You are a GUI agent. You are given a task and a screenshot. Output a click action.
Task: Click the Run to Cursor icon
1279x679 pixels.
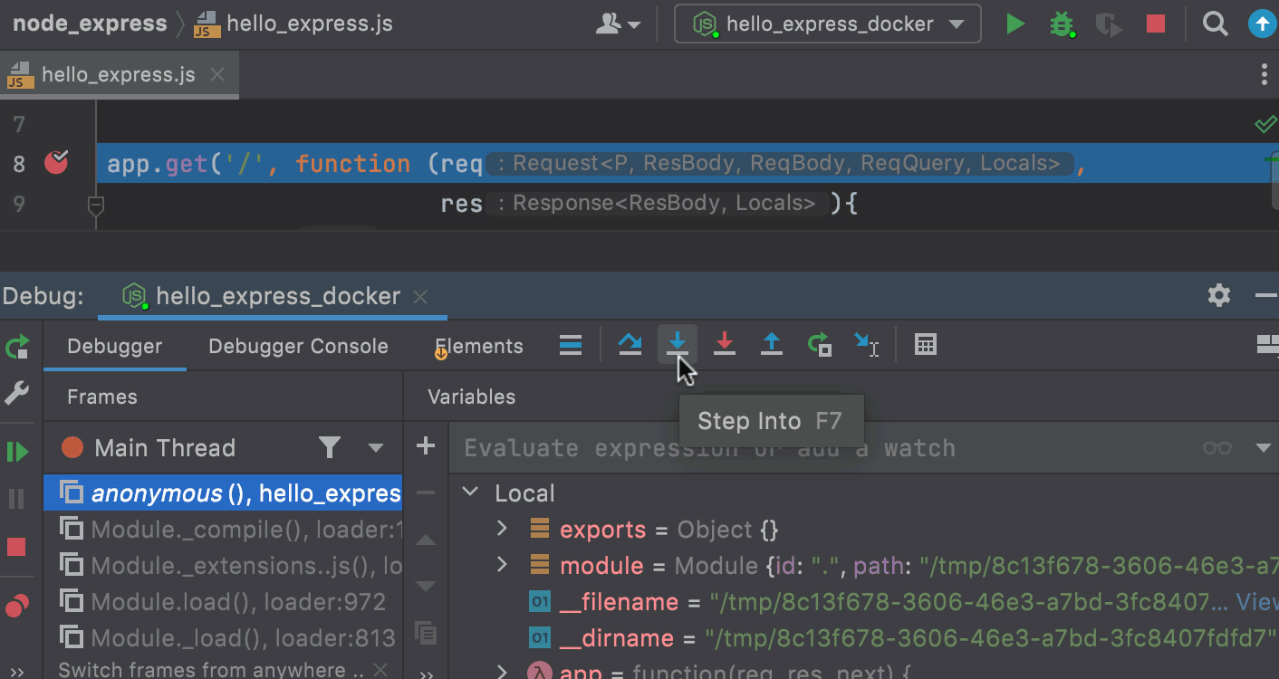tap(867, 345)
